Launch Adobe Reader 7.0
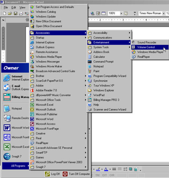The height and width of the screenshot is (178, 169). [x=58, y=90]
